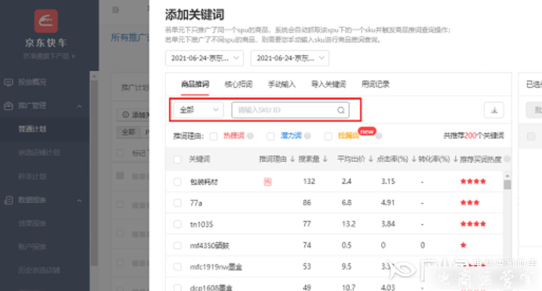
Task: Click the four-star rating in 包装耗材 row
Action: [x=473, y=181]
